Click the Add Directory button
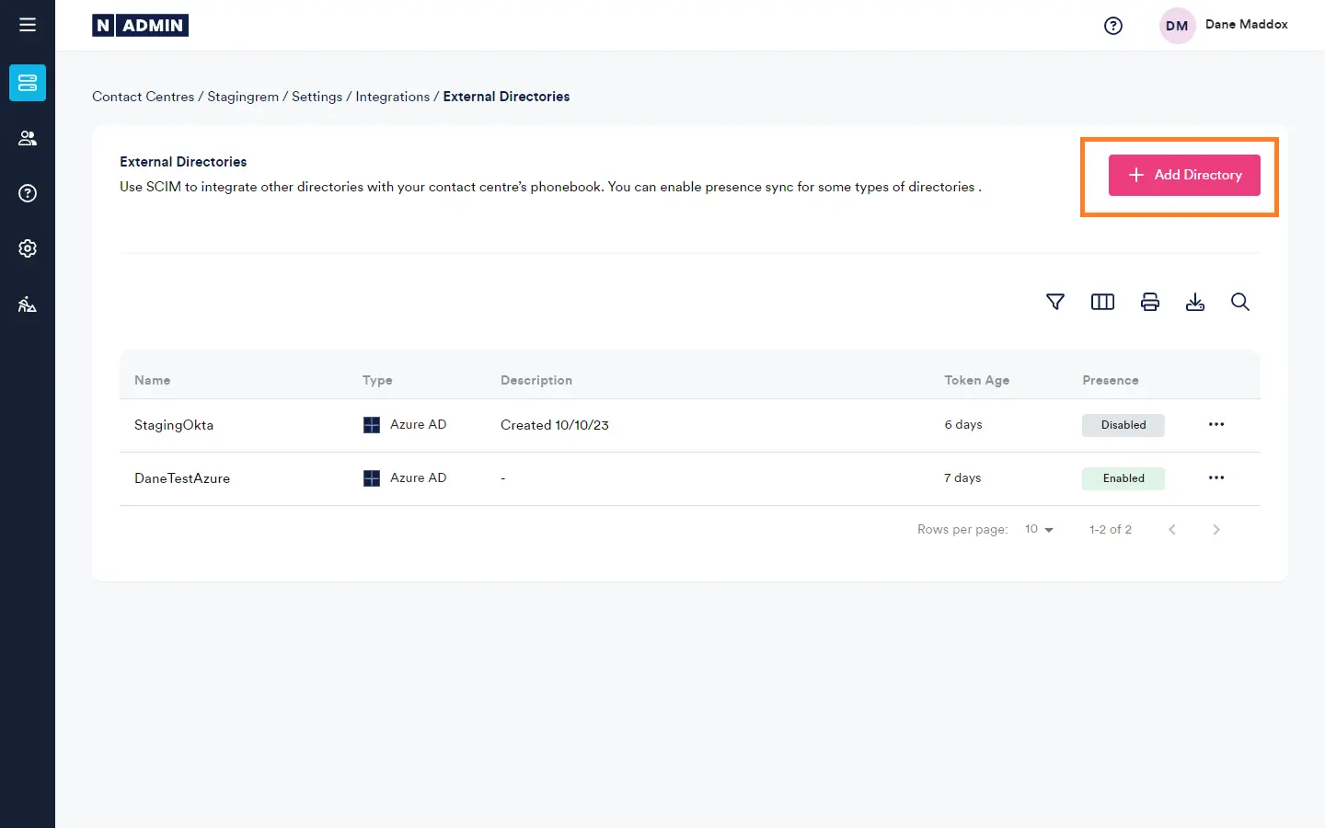The width and height of the screenshot is (1325, 828). coord(1184,175)
